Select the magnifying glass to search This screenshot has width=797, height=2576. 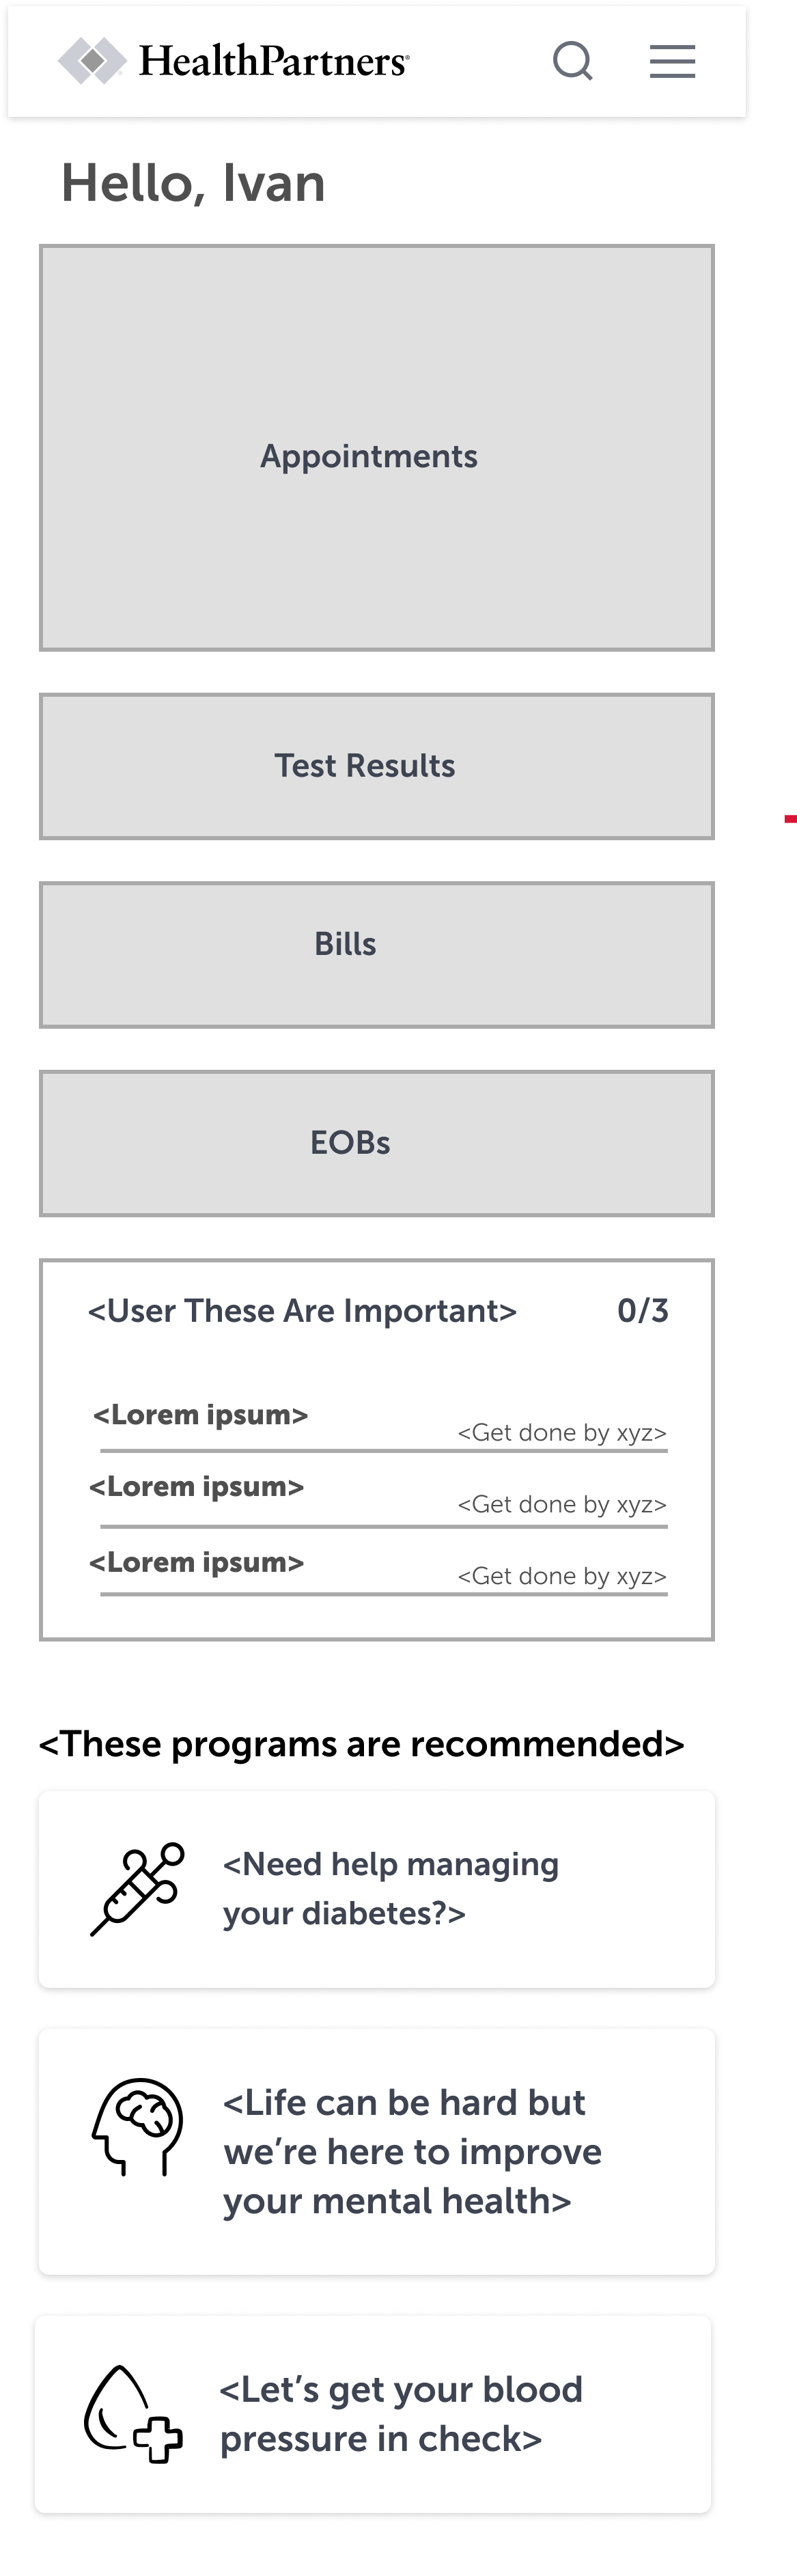coord(573,61)
